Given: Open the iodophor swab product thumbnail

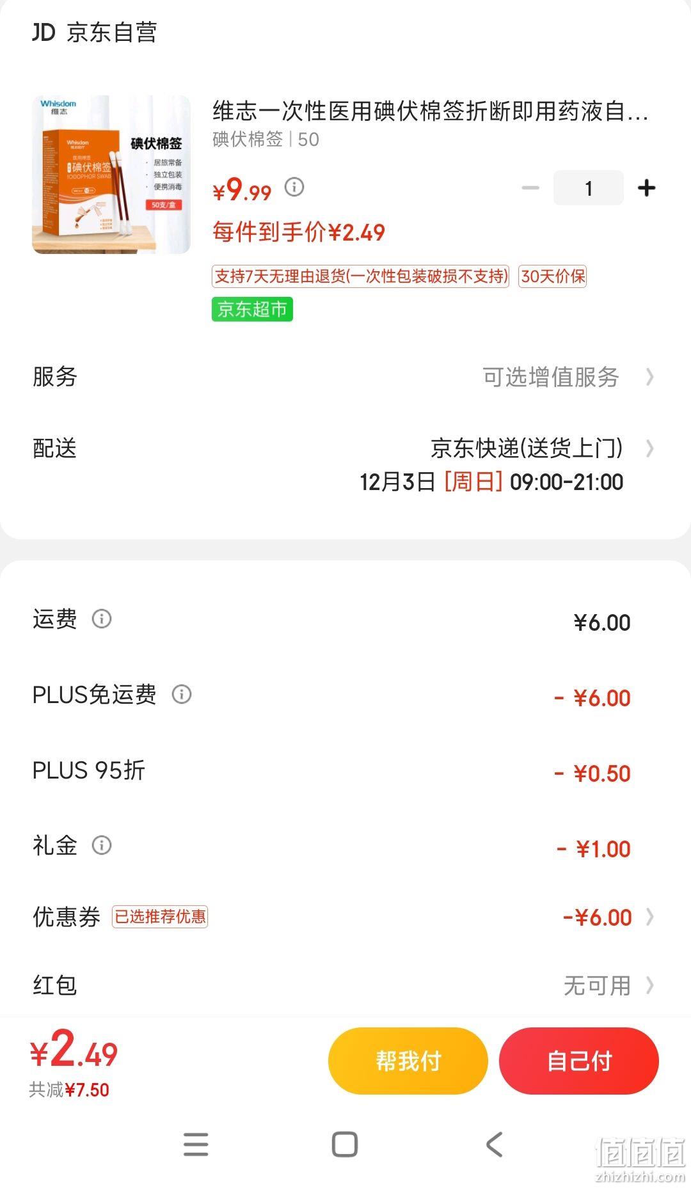Looking at the screenshot, I should tap(111, 175).
